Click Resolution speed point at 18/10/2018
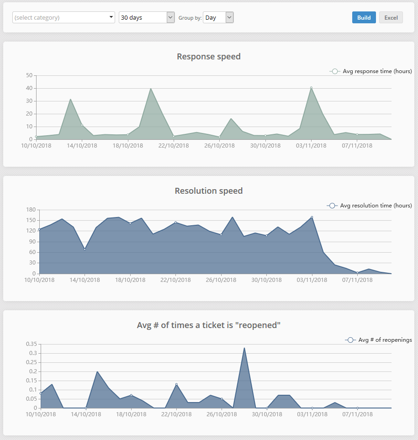Screen dimensions: 418x440 (130, 223)
